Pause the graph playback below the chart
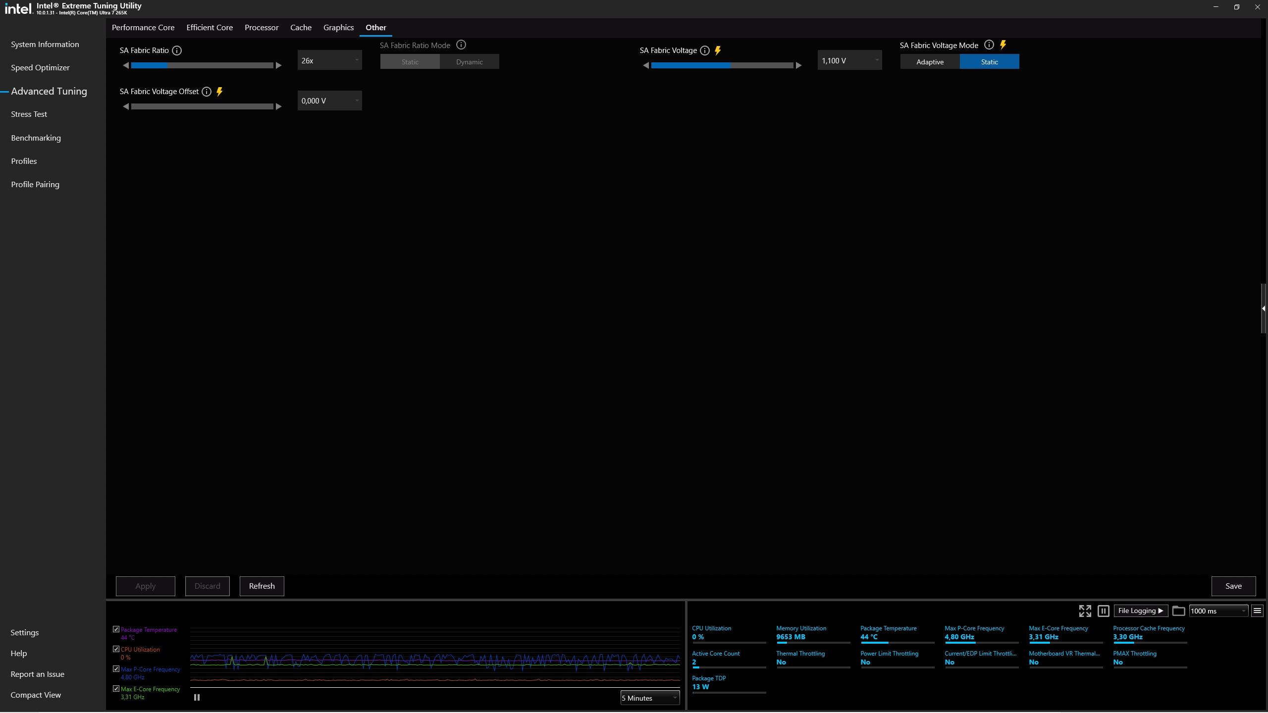 click(197, 698)
